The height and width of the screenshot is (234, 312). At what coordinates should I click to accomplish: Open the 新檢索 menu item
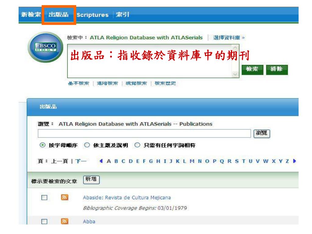[31, 15]
